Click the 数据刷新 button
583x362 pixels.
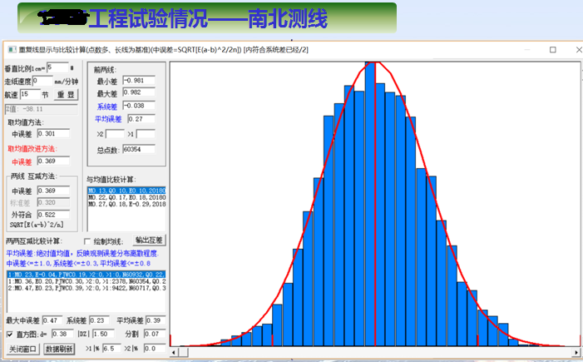59,349
